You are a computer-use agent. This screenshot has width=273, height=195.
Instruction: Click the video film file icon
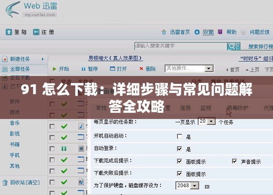(x=81, y=148)
